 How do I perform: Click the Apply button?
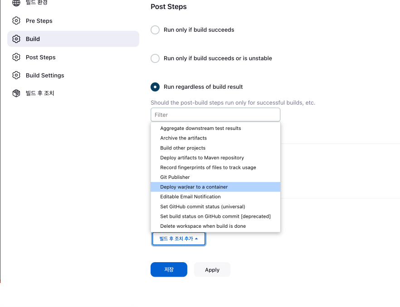point(212,269)
